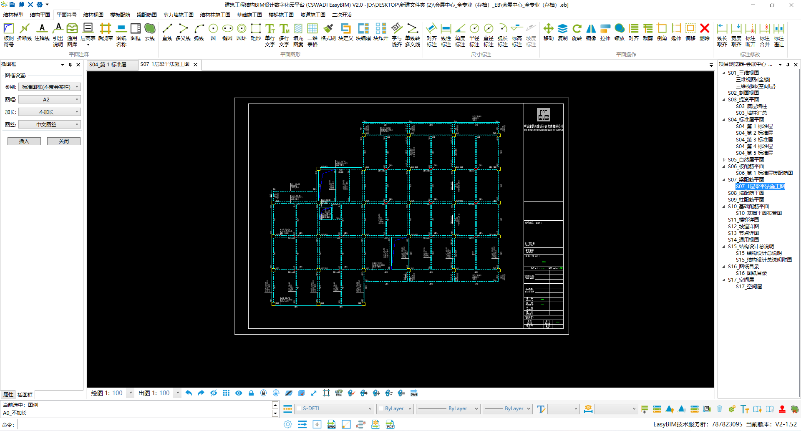Toggle the eye visibility icon below canvas
This screenshot has height=431, width=801.
239,393
